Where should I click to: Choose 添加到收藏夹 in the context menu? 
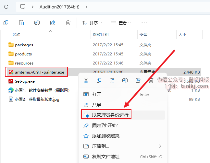pos(122,136)
